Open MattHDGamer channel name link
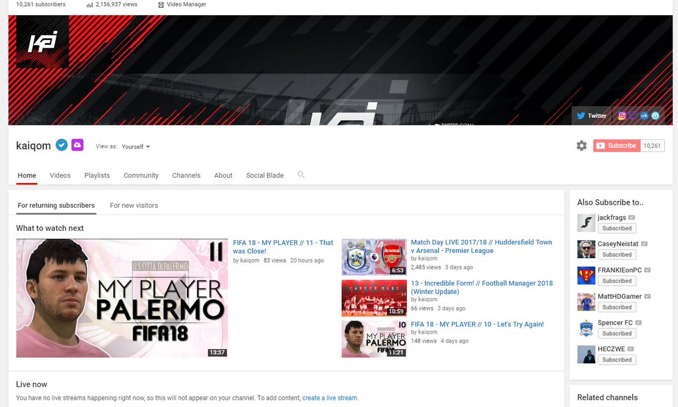 click(x=620, y=296)
